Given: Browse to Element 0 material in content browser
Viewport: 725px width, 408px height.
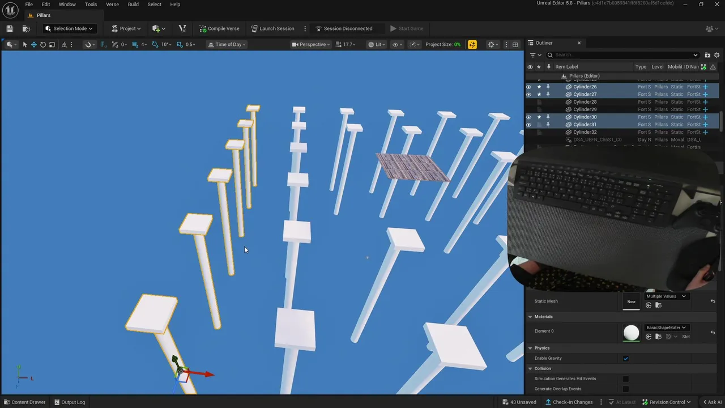Looking at the screenshot, I should 658,337.
